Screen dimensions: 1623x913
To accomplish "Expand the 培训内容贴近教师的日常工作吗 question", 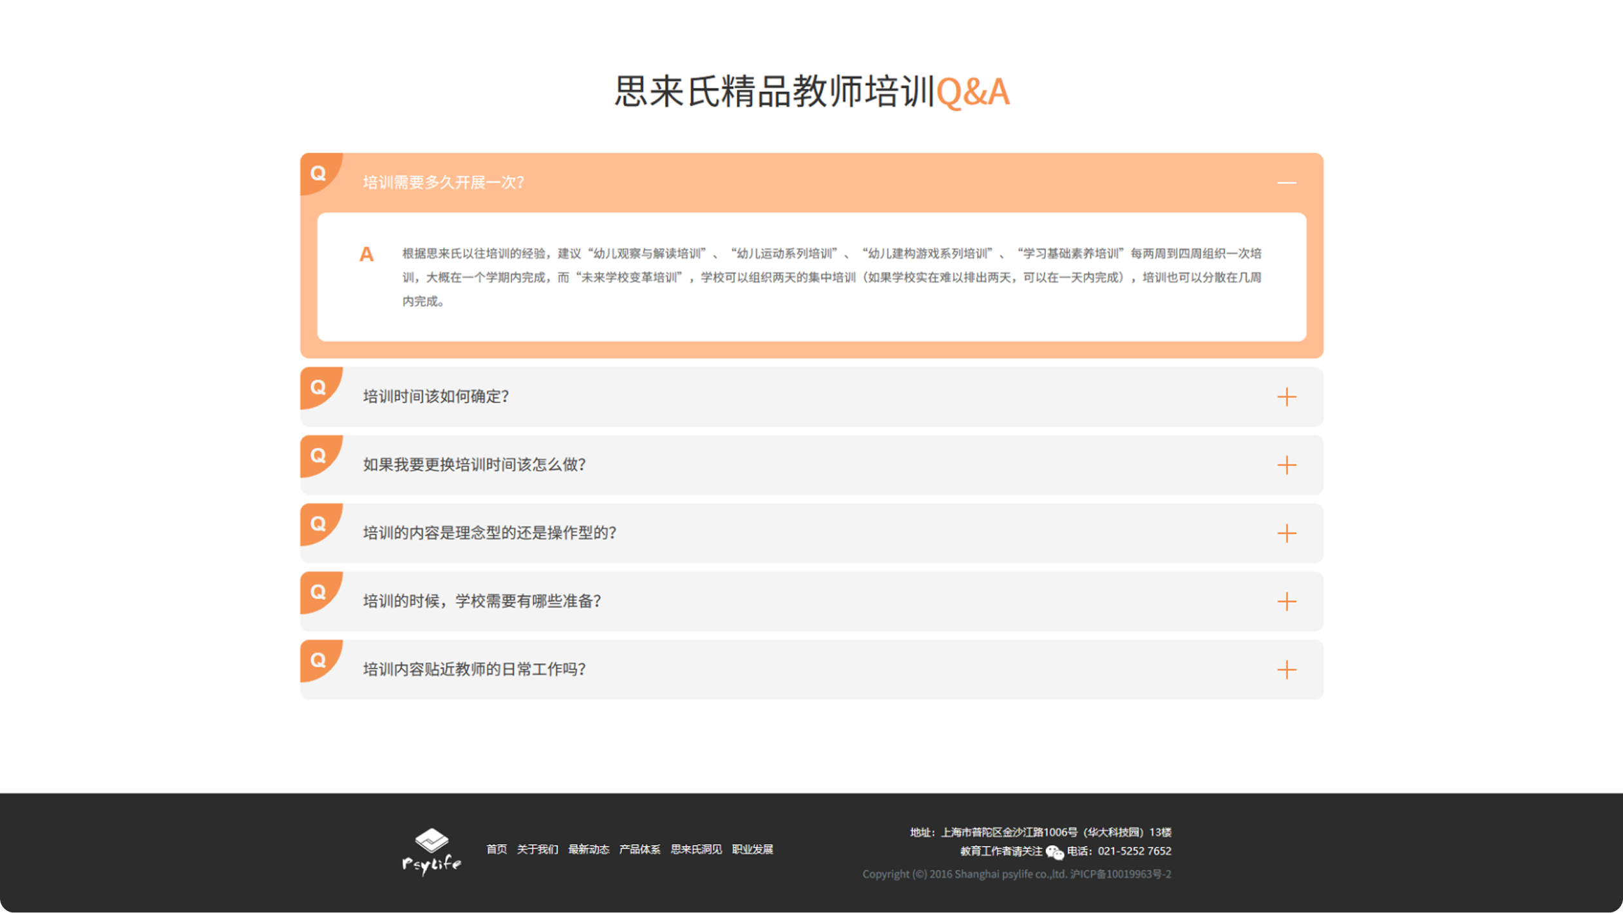I will [x=1287, y=670].
